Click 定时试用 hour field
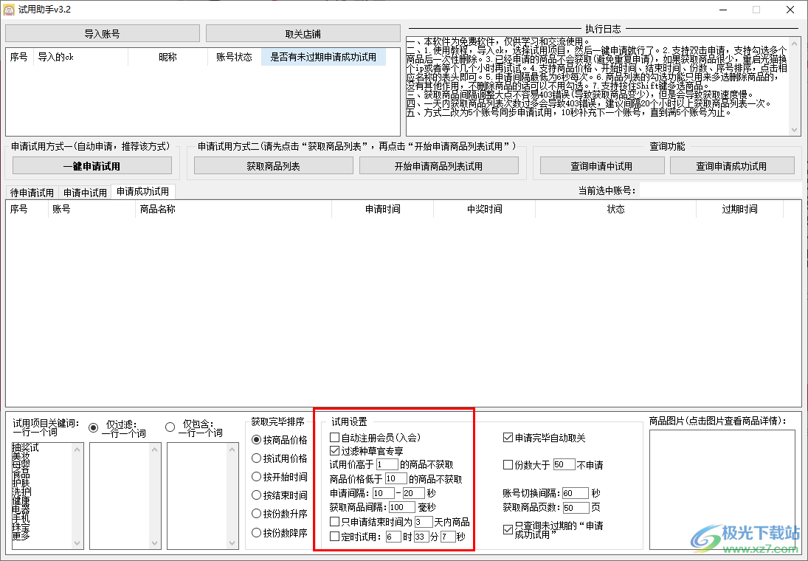 (393, 536)
